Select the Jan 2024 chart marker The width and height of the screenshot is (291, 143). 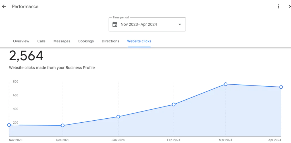point(118,117)
